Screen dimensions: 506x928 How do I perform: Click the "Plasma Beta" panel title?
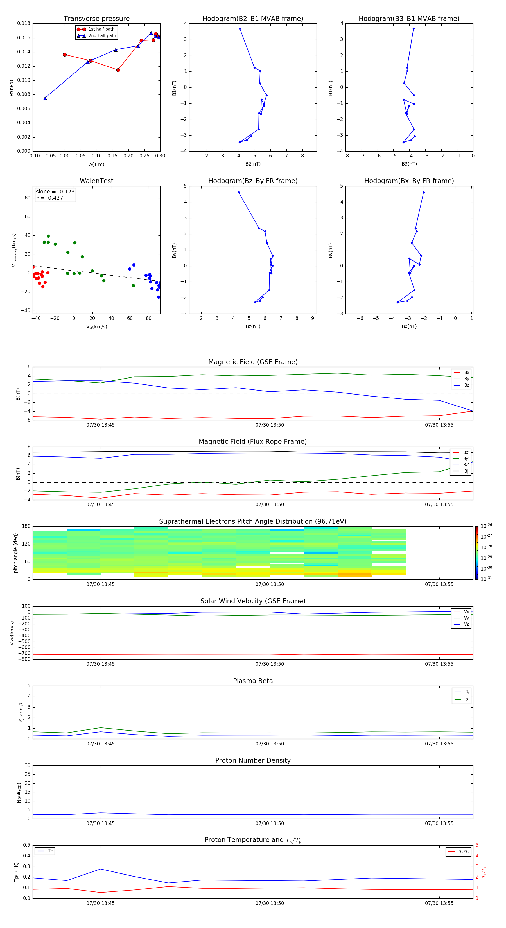point(253,681)
